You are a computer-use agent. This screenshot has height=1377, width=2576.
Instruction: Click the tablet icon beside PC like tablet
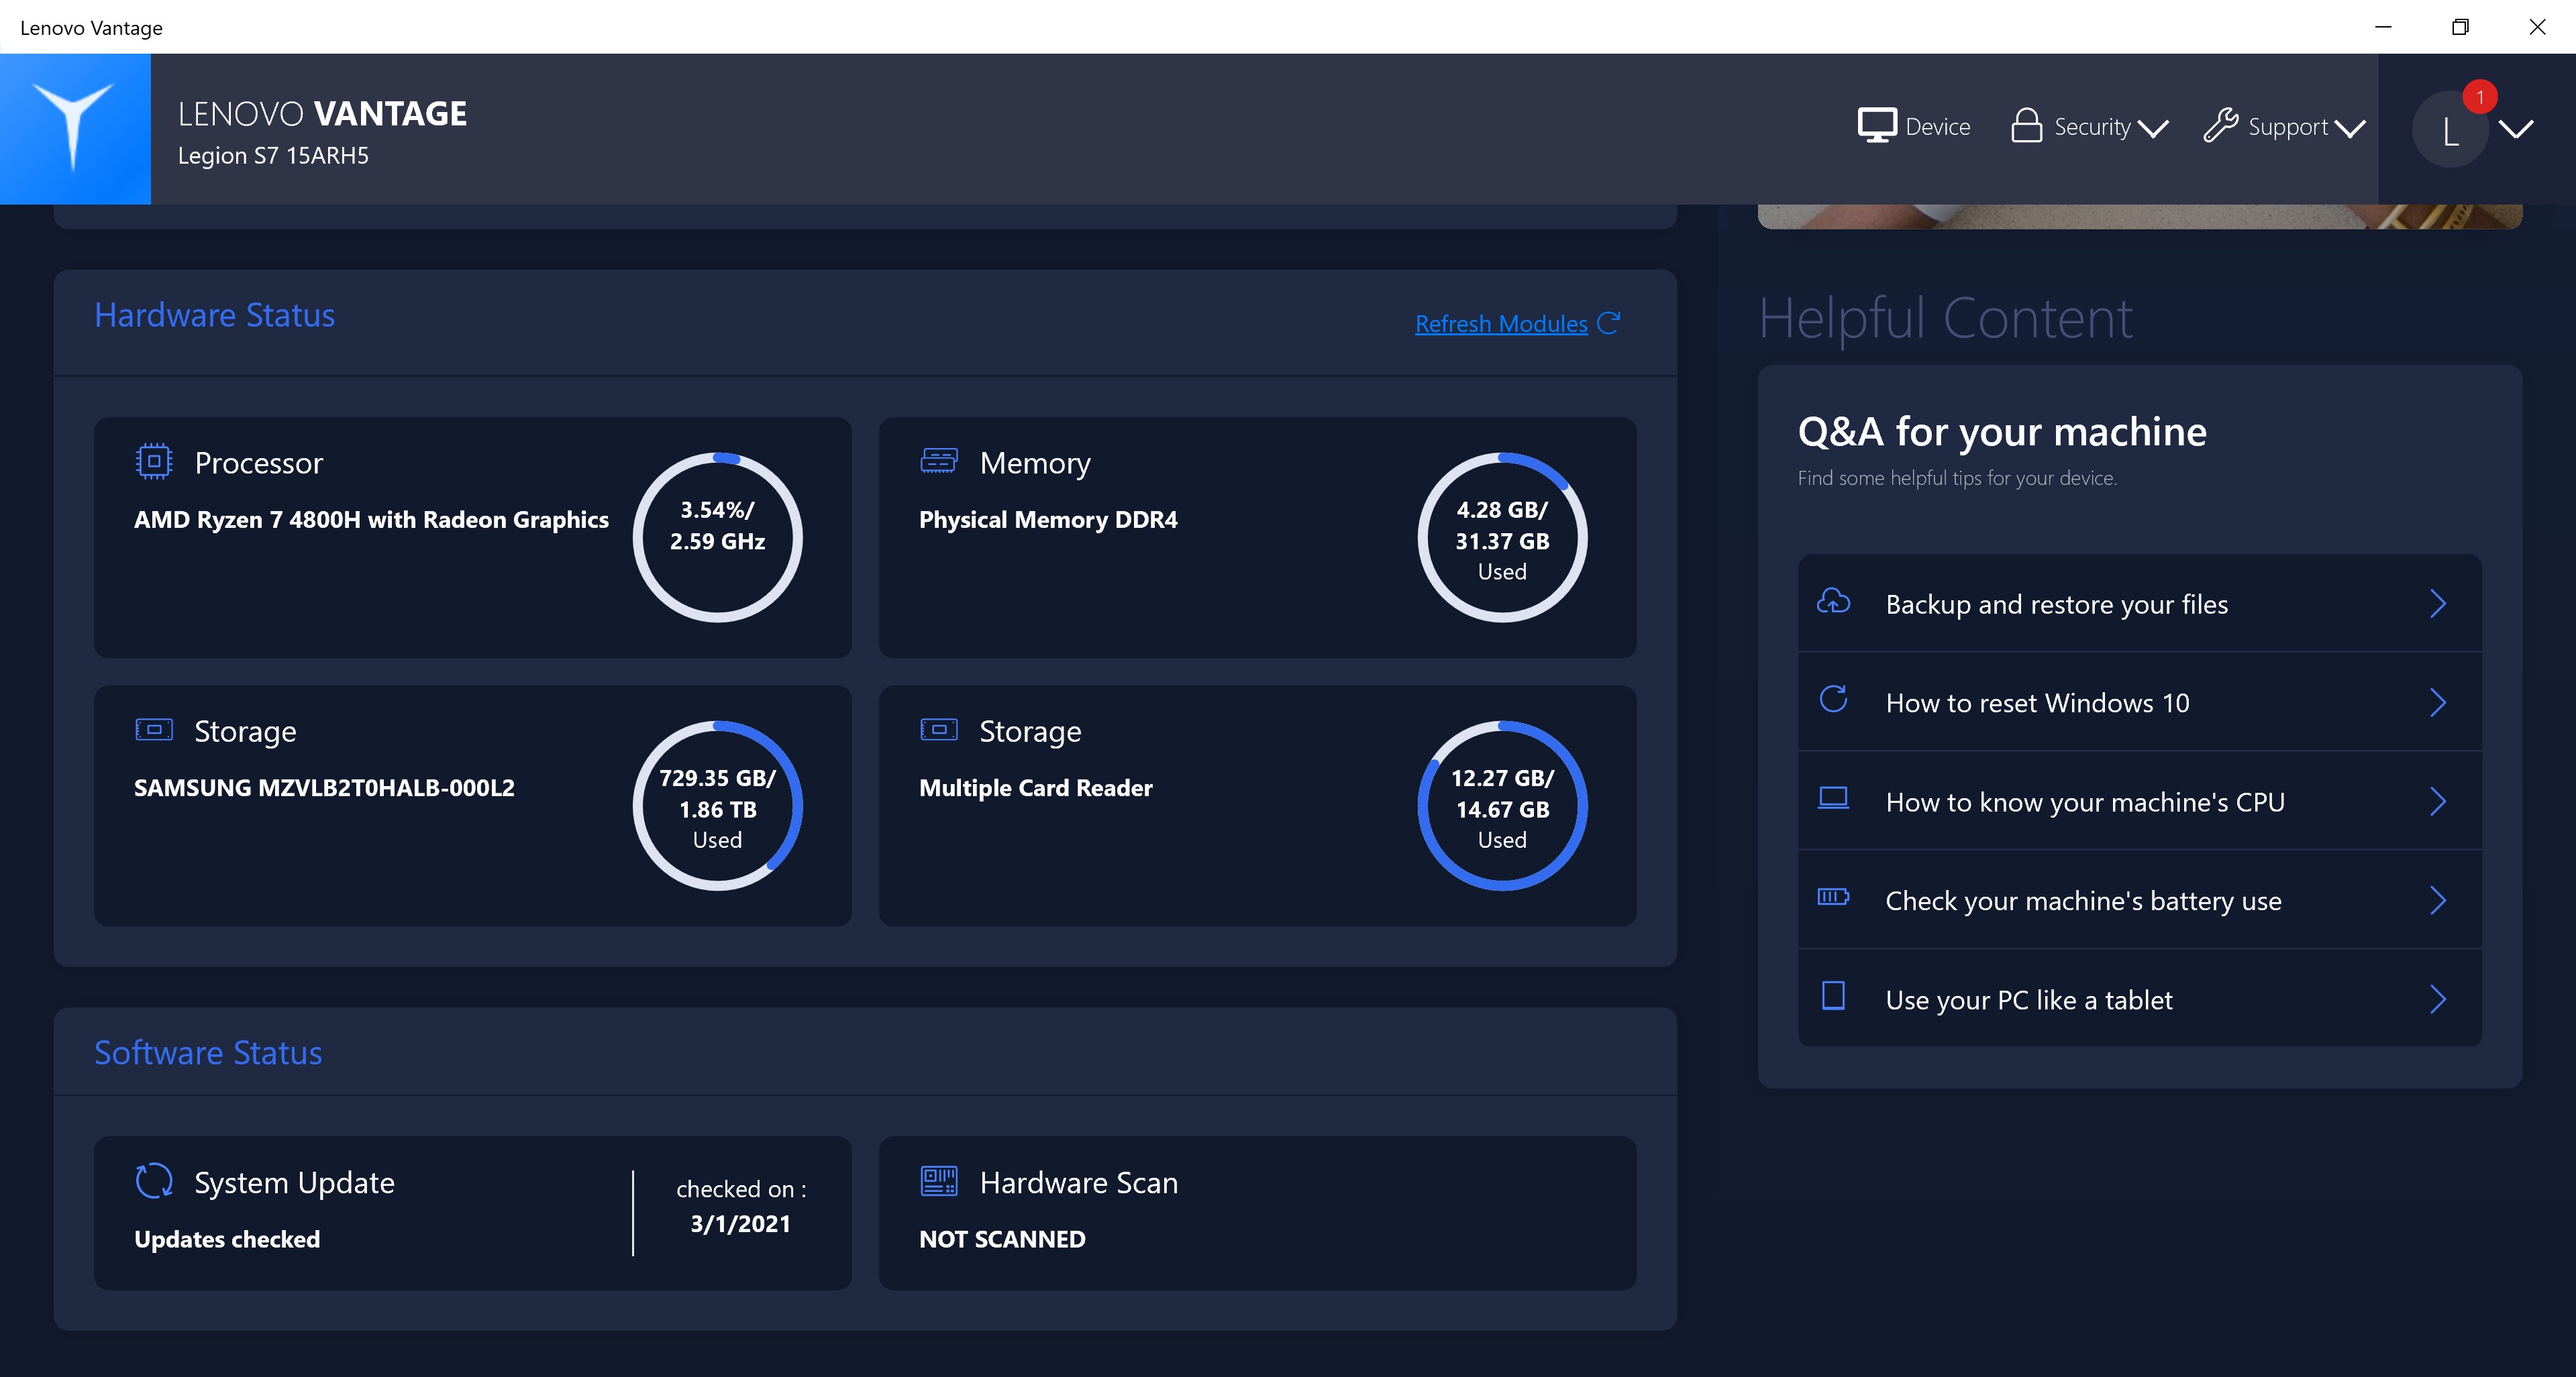click(x=1833, y=996)
